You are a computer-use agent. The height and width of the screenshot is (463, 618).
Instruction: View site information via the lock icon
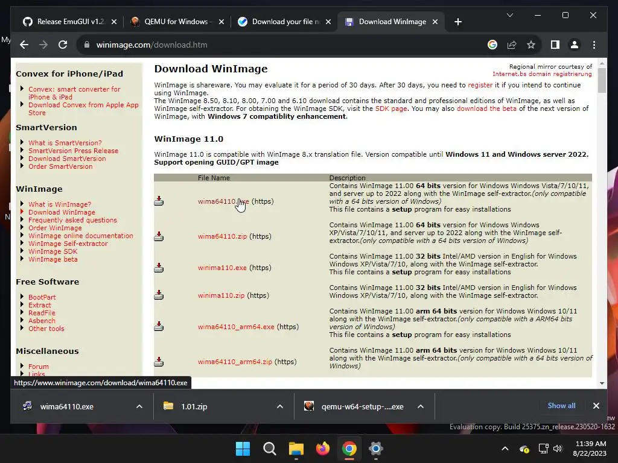click(x=87, y=45)
